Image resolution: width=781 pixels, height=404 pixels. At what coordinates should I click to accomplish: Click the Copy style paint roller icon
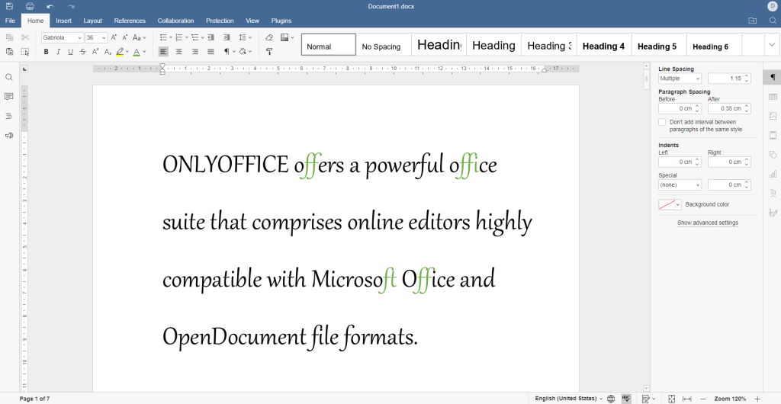[x=269, y=52]
